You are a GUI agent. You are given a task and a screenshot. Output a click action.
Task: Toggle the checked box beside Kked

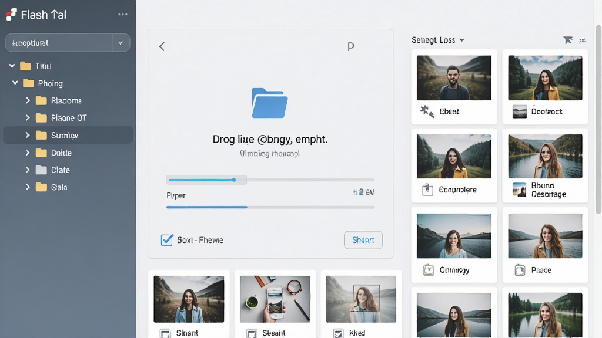click(x=338, y=333)
